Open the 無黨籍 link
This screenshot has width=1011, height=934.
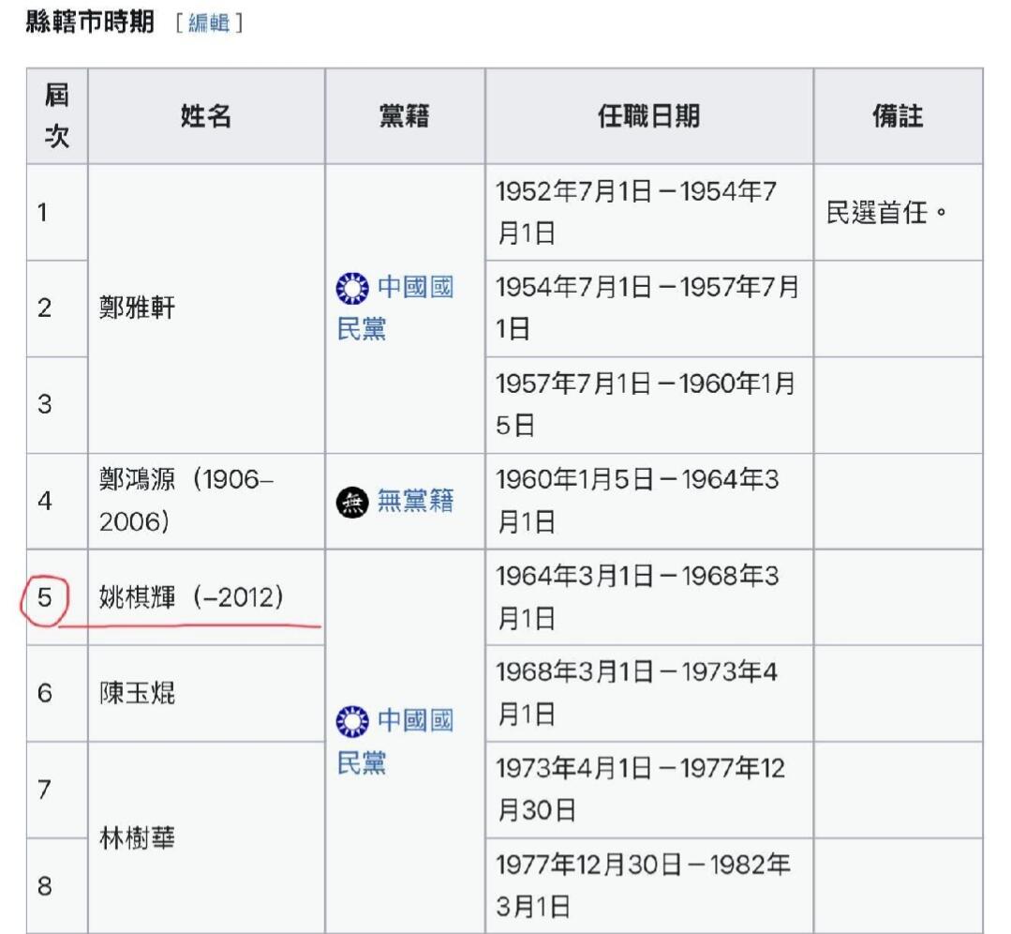415,502
